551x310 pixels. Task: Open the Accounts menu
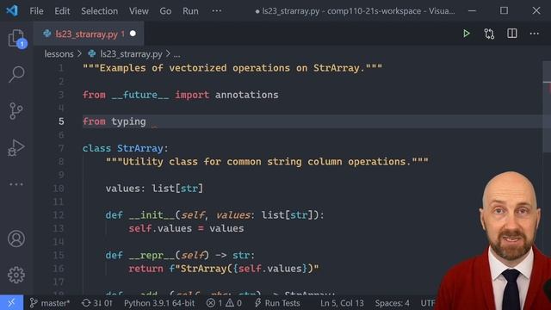tap(16, 239)
